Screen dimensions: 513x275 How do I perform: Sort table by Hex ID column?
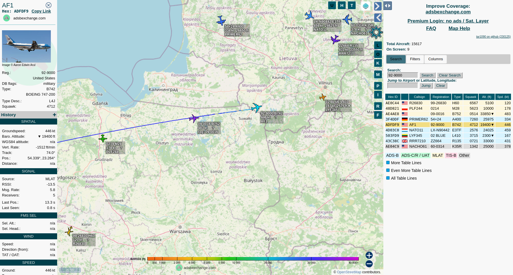[393, 97]
